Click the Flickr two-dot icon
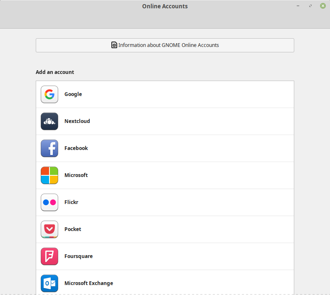330x295 pixels. (x=49, y=202)
